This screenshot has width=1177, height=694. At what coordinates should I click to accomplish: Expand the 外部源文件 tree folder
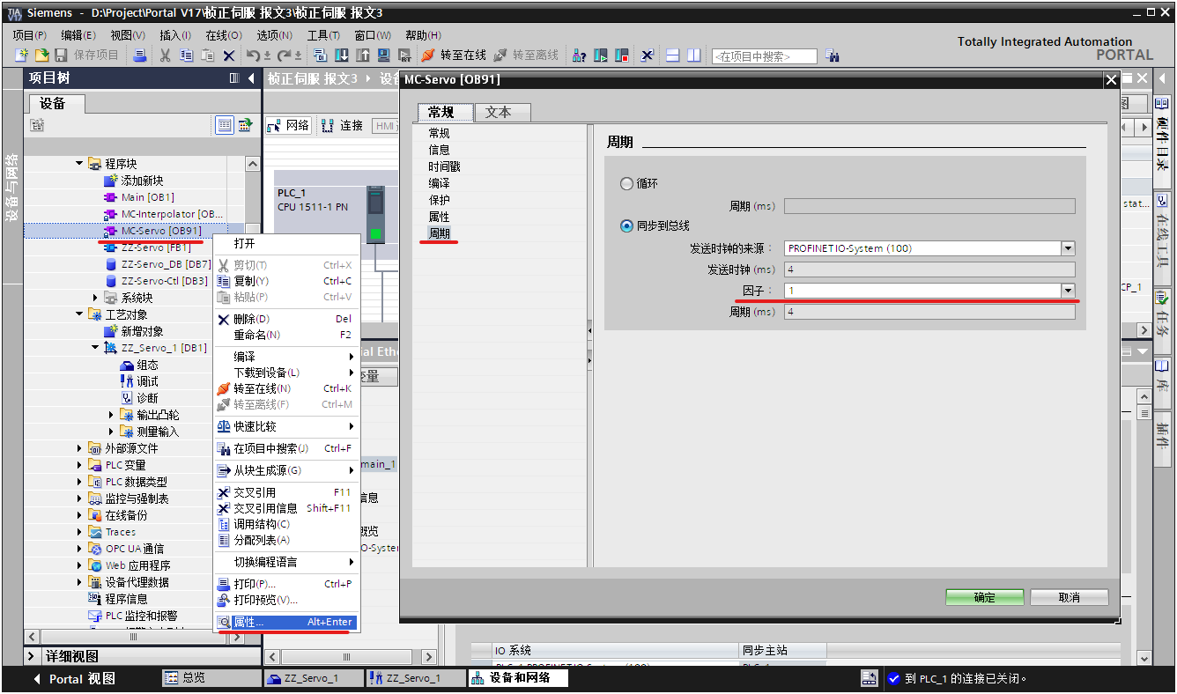click(79, 448)
